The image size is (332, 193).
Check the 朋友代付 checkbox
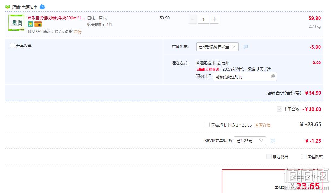tap(269, 157)
